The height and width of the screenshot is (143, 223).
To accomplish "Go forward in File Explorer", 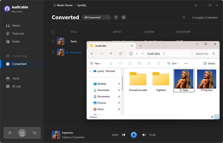I will pos(101,54).
